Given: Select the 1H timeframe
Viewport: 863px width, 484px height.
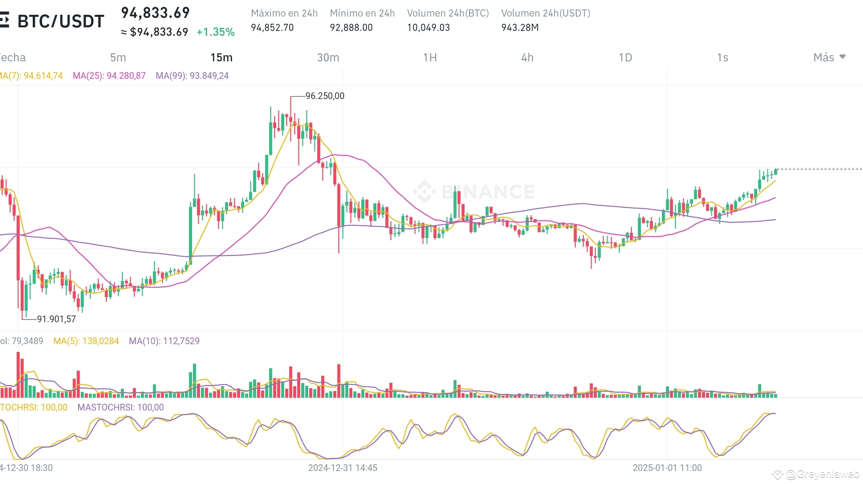Looking at the screenshot, I should (x=430, y=57).
